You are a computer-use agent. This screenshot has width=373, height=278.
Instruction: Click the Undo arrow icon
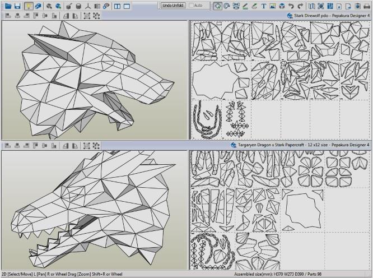tap(291, 6)
